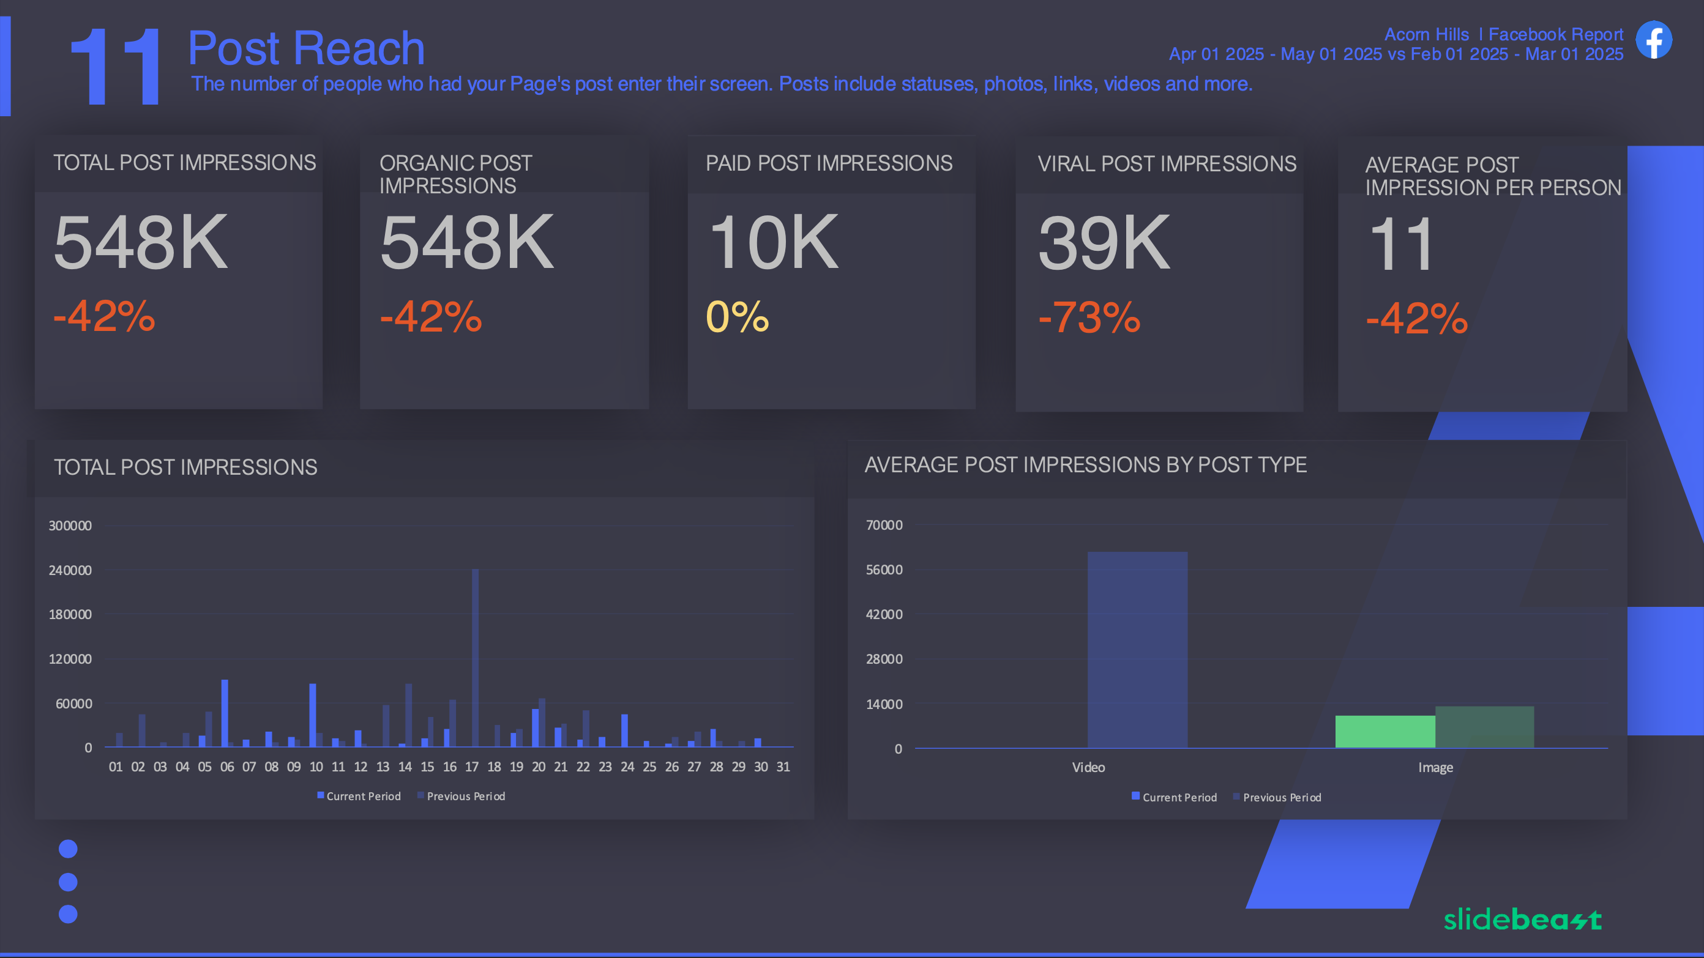Click the -42% change under Organic Post Impressions
Viewport: 1704px width, 958px height.
click(431, 317)
